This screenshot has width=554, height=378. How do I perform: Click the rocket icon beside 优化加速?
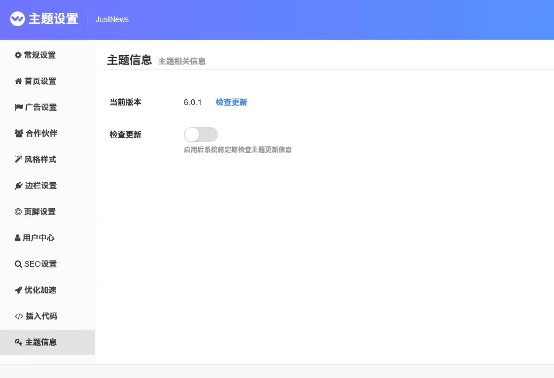pyautogui.click(x=18, y=290)
